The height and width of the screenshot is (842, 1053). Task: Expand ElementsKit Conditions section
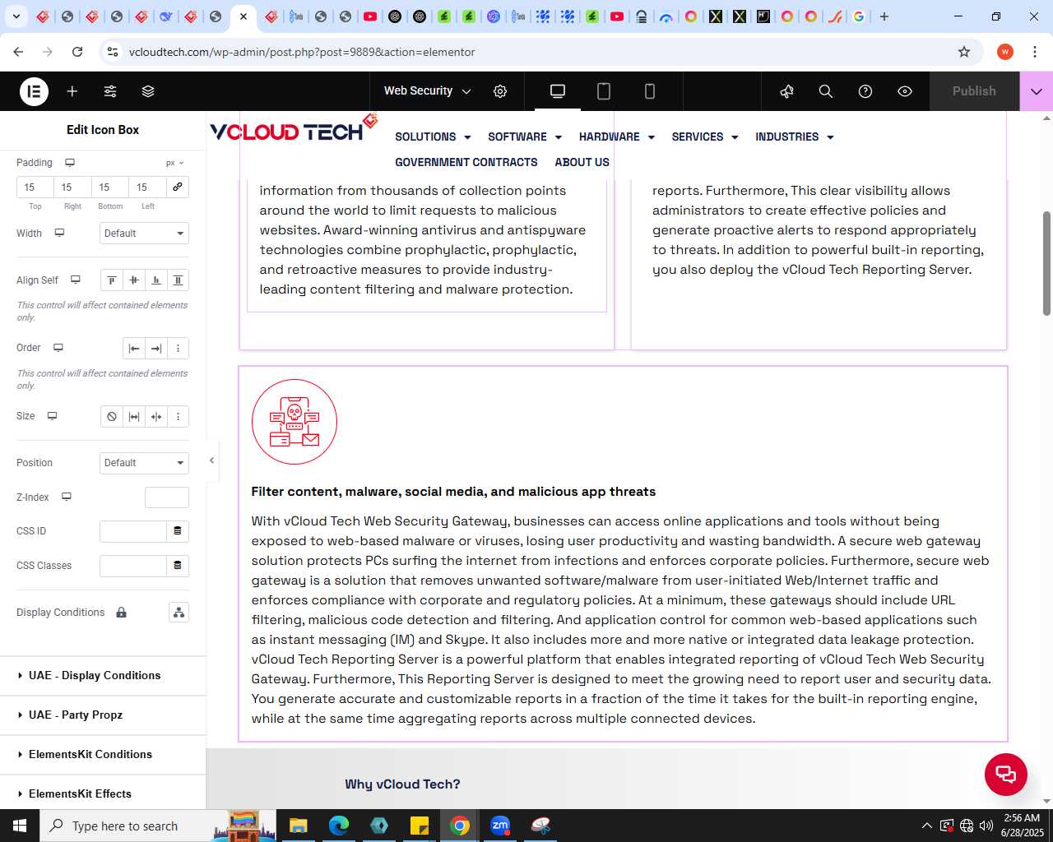click(103, 755)
